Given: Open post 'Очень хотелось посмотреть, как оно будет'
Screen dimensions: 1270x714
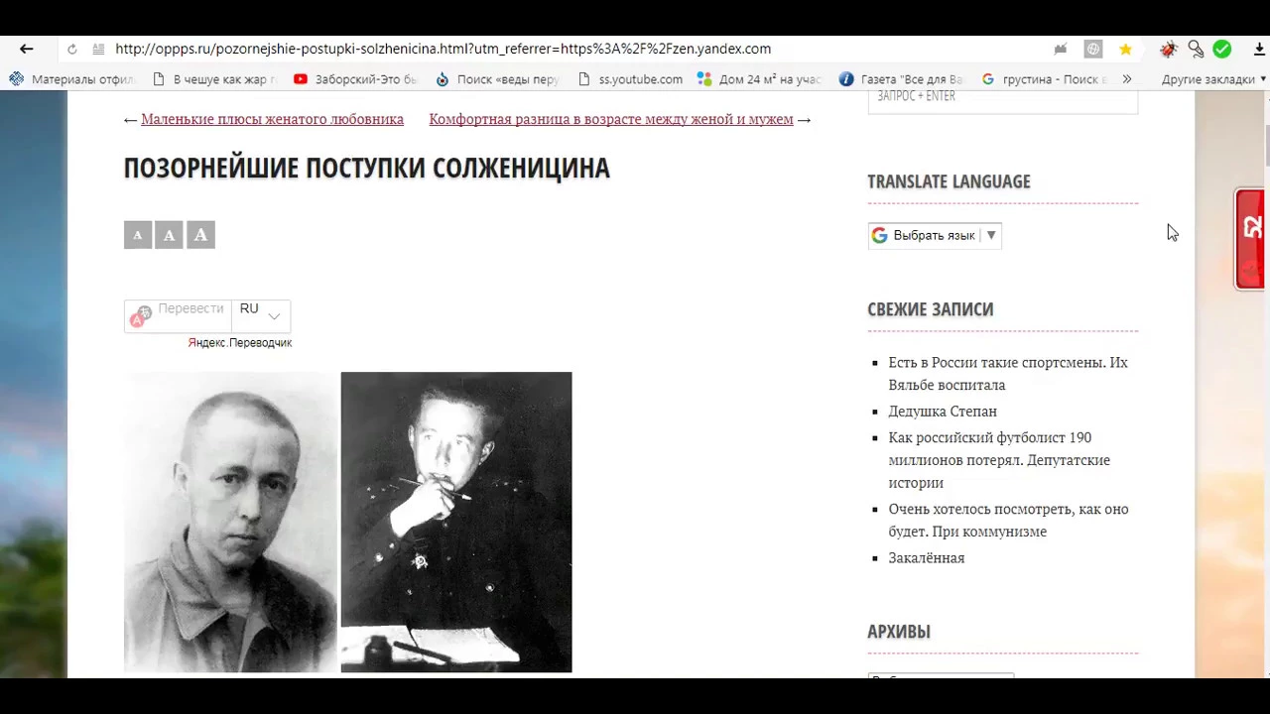Looking at the screenshot, I should 1008,521.
